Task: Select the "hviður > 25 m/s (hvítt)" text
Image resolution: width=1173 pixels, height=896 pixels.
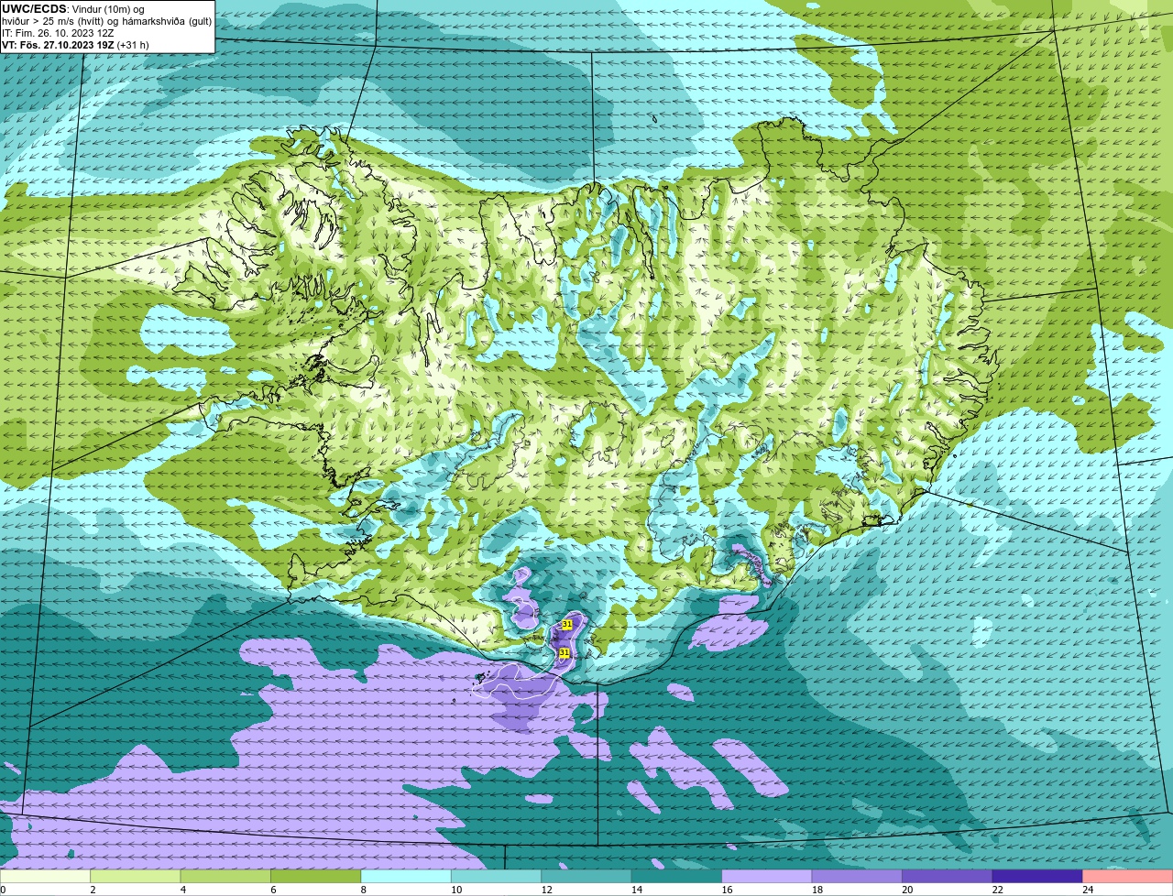Action: (54, 21)
